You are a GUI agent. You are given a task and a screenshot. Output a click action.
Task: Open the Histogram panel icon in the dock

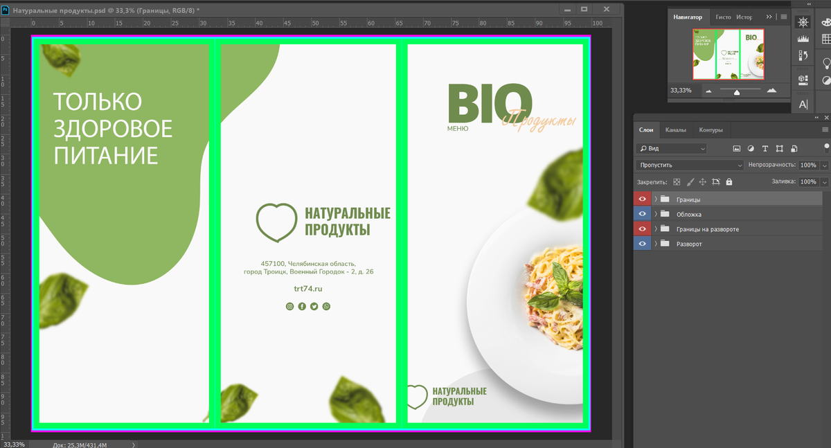803,39
